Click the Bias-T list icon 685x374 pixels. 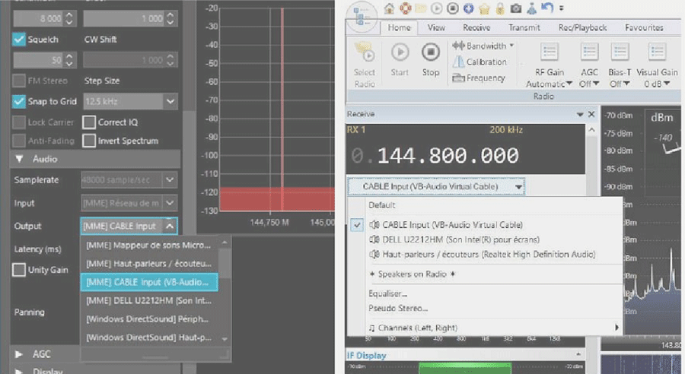[x=620, y=52]
